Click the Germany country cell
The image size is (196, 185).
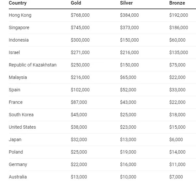click(18, 164)
